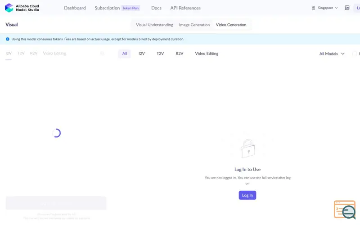The height and width of the screenshot is (225, 360).
Task: Open the floating document search icon
Action: point(345,209)
